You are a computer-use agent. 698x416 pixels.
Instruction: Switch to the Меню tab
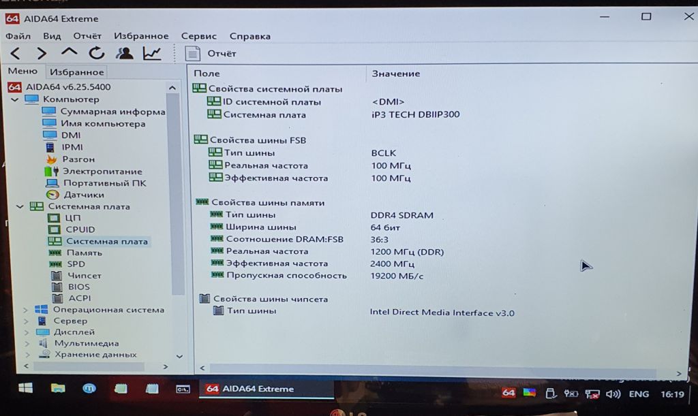[22, 71]
